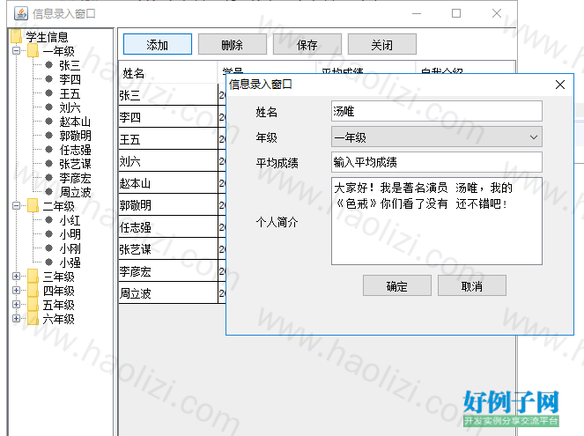The width and height of the screenshot is (584, 436).
Task: Select 李四 in the student tree
Action: 70,79
